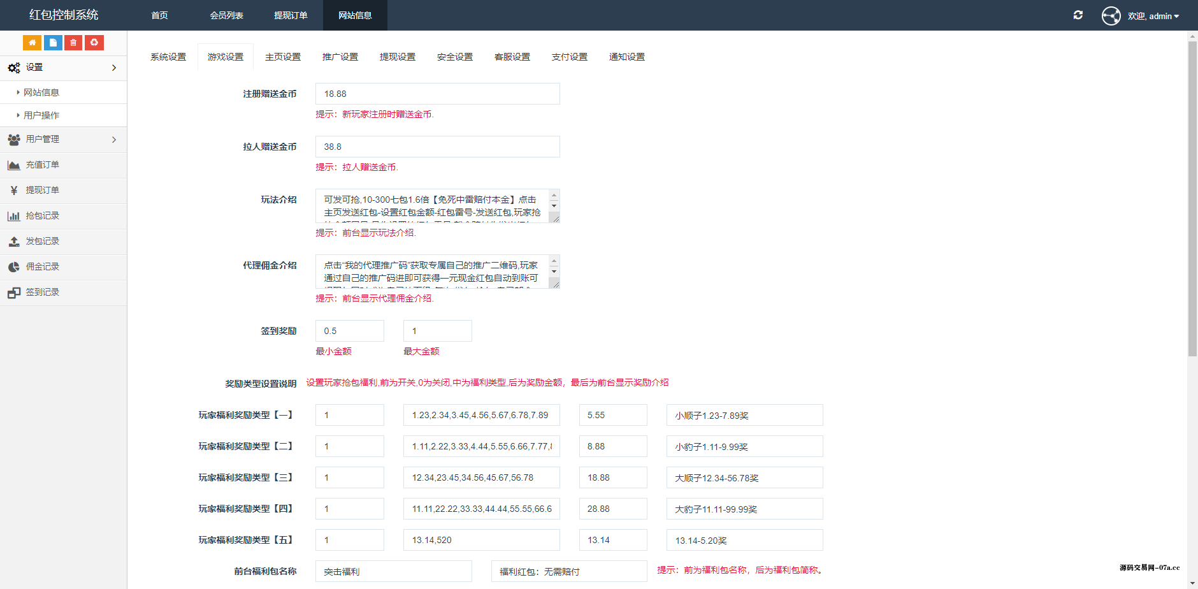Click the 发包记录 upload icon
Image resolution: width=1198 pixels, height=589 pixels.
[x=13, y=241]
